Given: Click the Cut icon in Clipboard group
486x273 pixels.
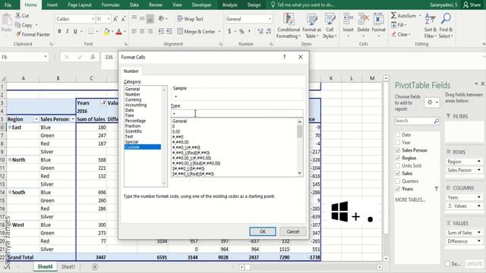Looking at the screenshot, I should click(18, 15).
